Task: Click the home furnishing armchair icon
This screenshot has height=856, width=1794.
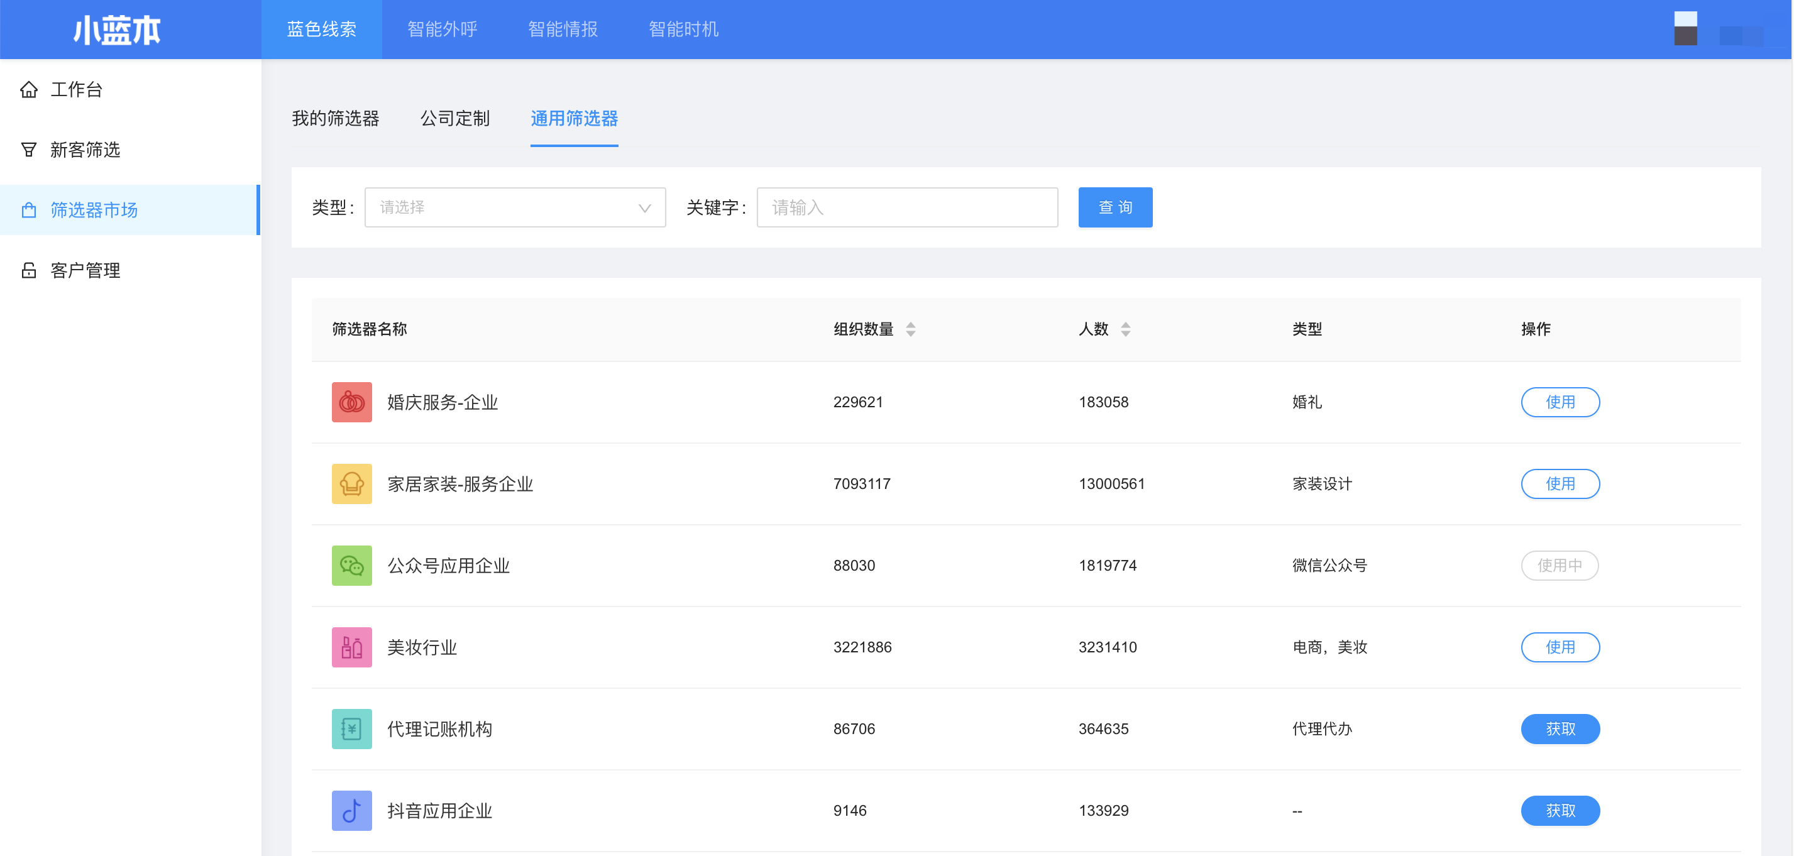Action: 351,483
